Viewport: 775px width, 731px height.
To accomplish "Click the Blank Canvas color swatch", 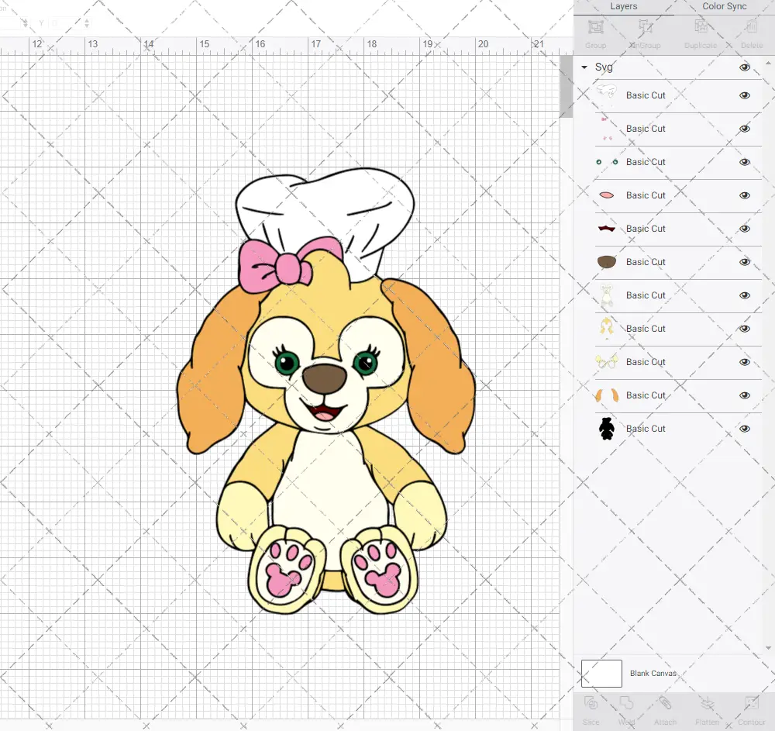I will tap(601, 673).
